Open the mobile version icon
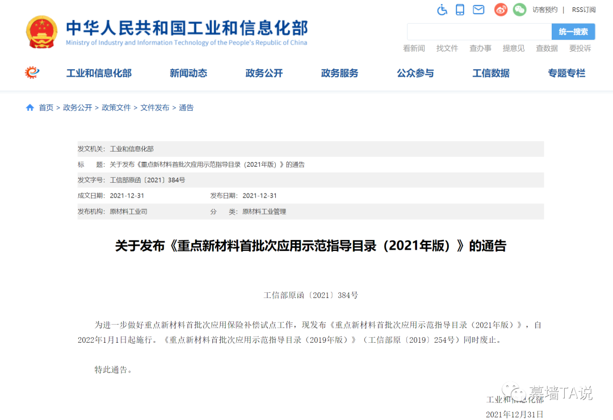This screenshot has width=613, height=420. (460, 10)
